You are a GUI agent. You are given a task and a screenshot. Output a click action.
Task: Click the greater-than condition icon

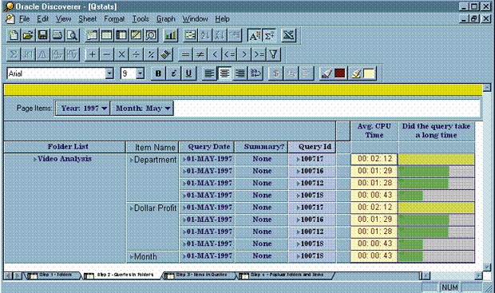[244, 54]
